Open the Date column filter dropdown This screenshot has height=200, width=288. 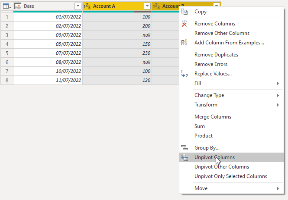point(78,6)
